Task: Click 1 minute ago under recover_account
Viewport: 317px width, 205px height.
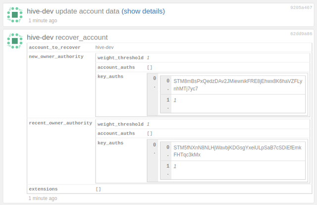Action: click(43, 199)
